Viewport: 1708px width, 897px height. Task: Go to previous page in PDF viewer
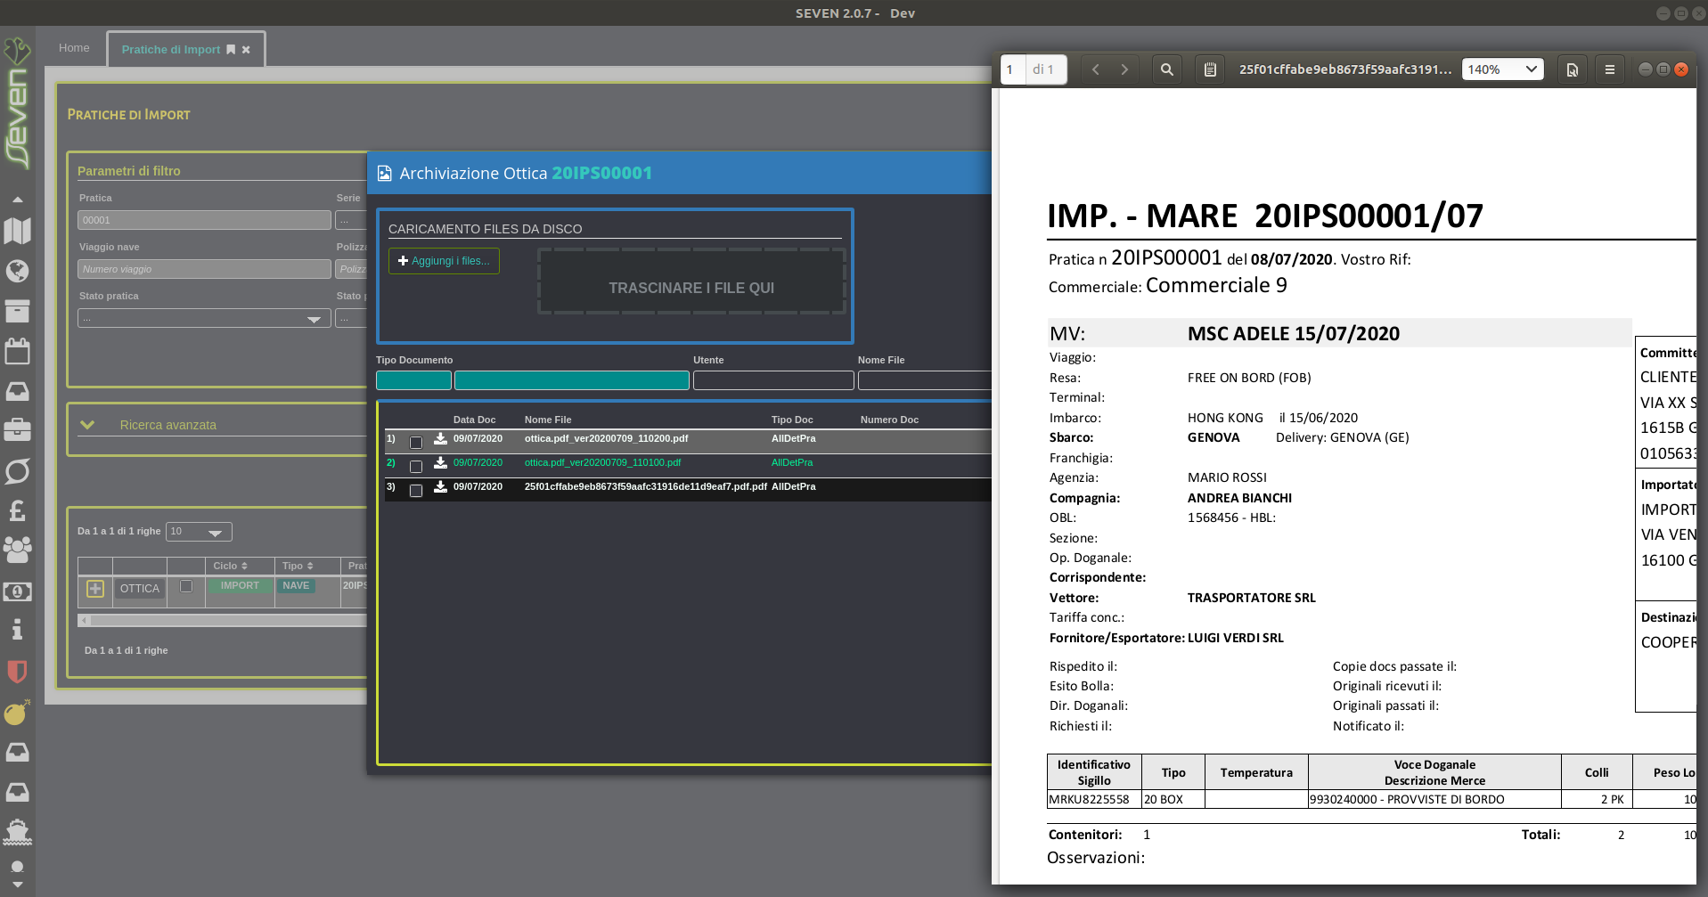pos(1096,69)
